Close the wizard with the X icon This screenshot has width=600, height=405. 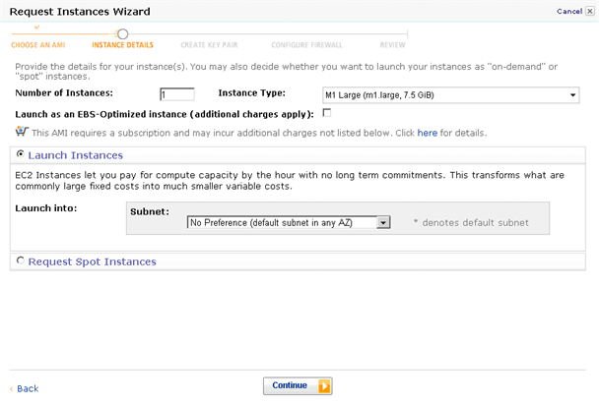pos(590,11)
